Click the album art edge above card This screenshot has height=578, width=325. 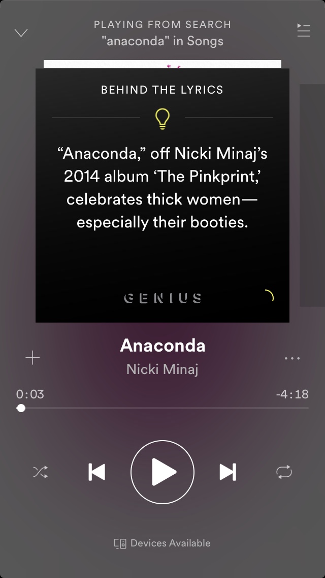coord(162,64)
